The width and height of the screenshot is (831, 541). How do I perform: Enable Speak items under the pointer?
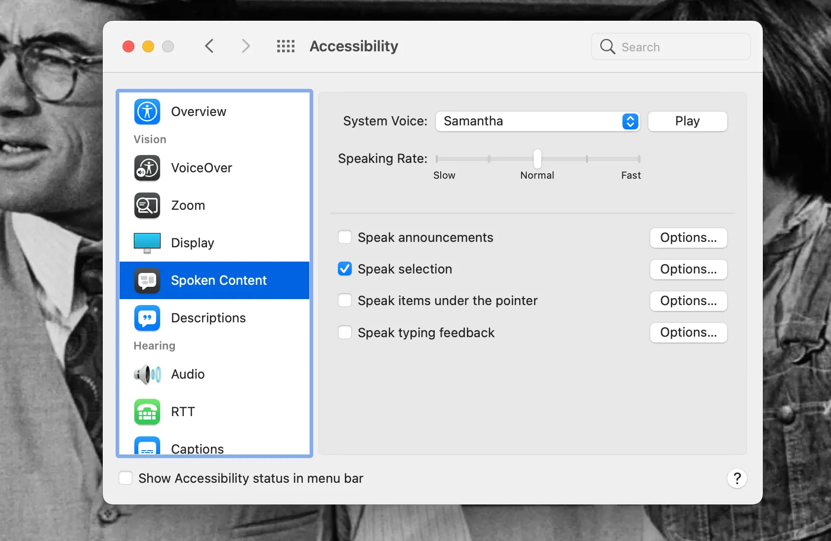click(x=345, y=300)
